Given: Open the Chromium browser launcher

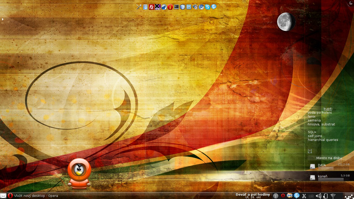Looking at the screenshot, I should click(x=201, y=7).
